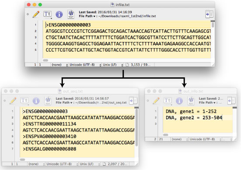Open Unicode (UTF-8) dropdown in out_seq.txt status bar
Viewport: 241px width, 170px height.
62,164
